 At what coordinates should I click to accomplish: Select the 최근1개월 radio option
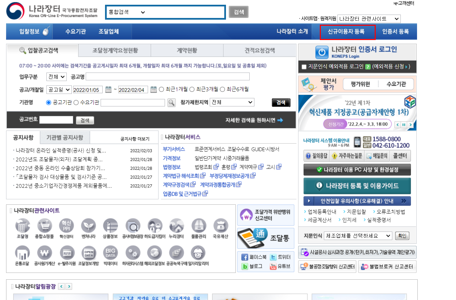162,89
